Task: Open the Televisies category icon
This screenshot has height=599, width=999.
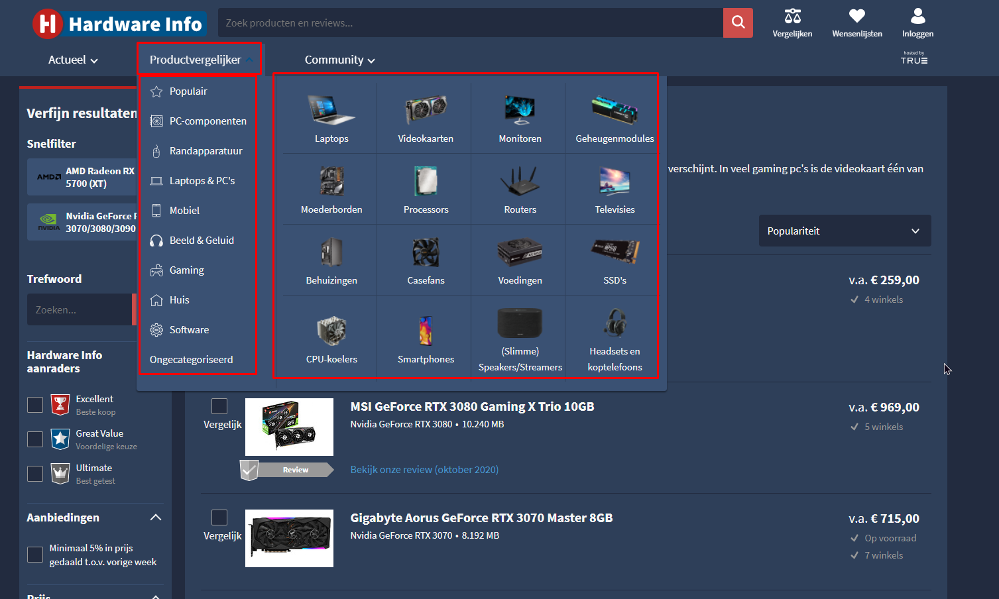Action: [x=615, y=181]
